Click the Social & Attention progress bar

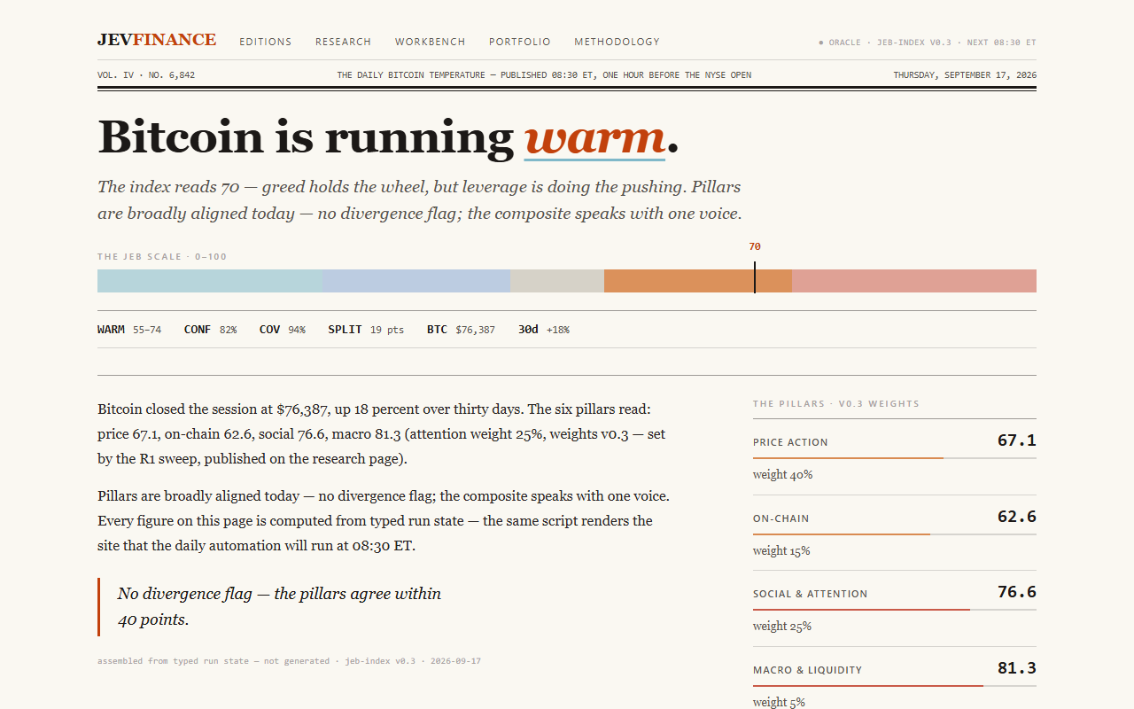click(895, 610)
